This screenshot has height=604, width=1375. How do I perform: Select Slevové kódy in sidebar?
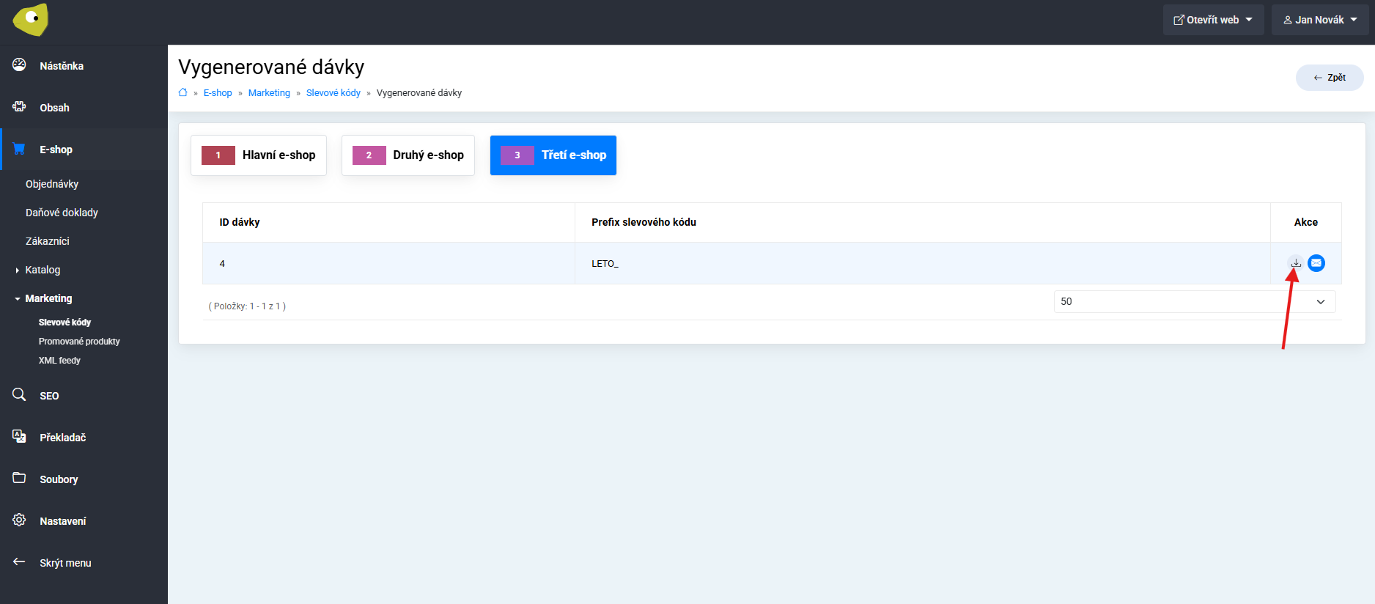point(64,323)
